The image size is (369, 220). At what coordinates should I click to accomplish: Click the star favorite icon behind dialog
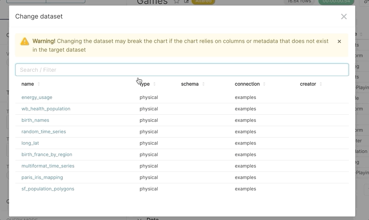pyautogui.click(x=177, y=2)
